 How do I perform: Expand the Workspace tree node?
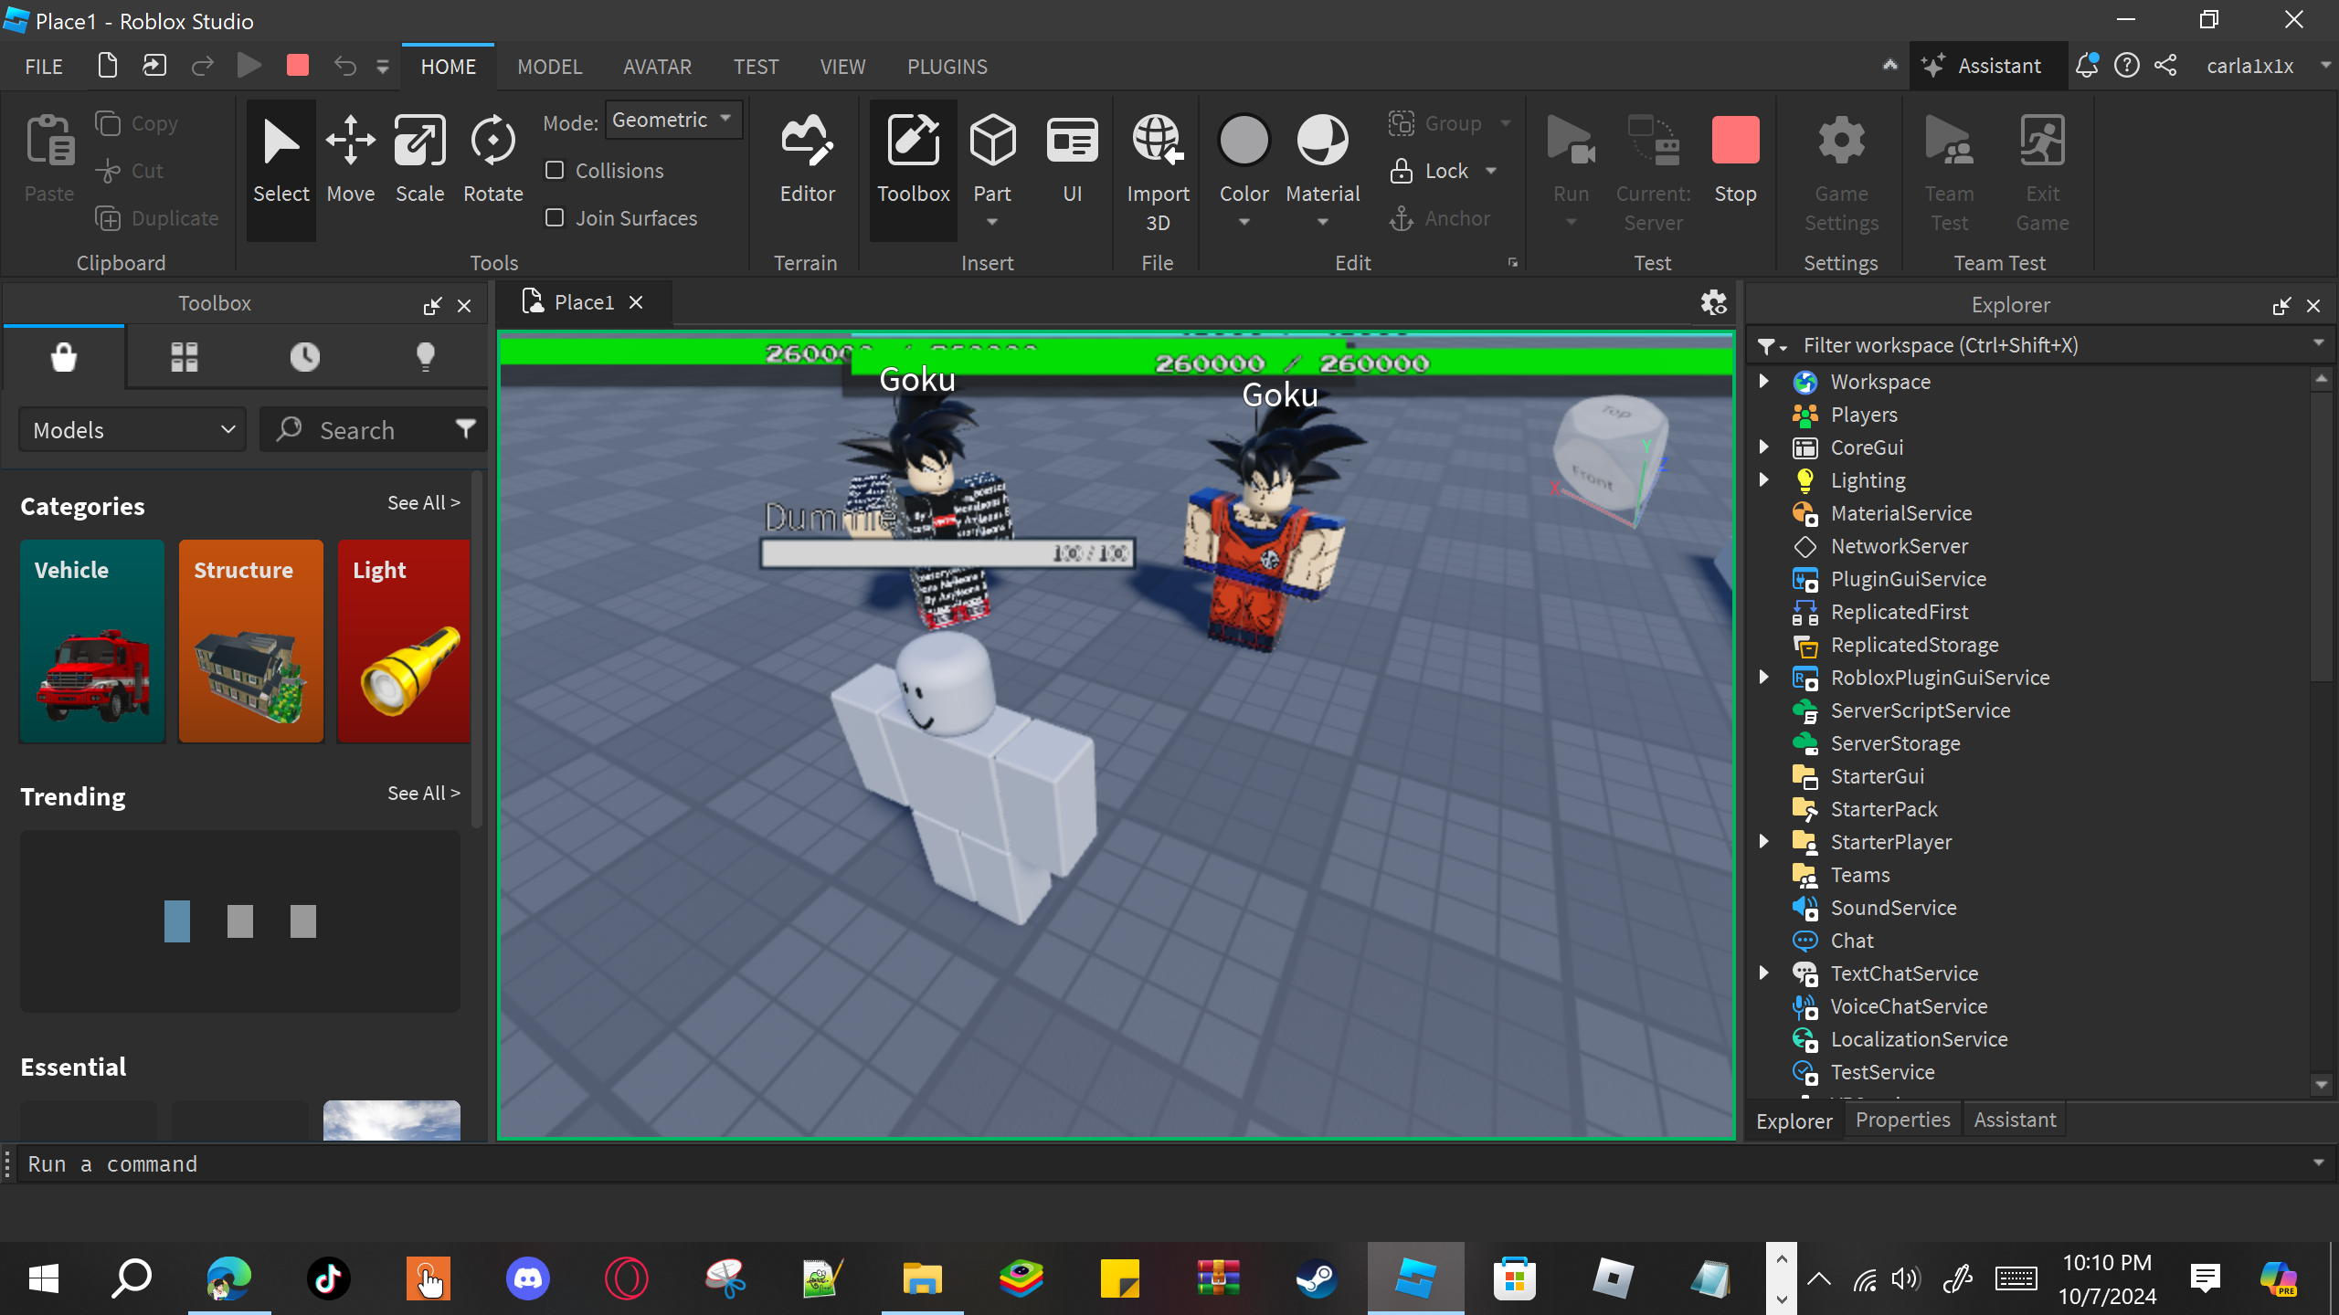point(1764,382)
